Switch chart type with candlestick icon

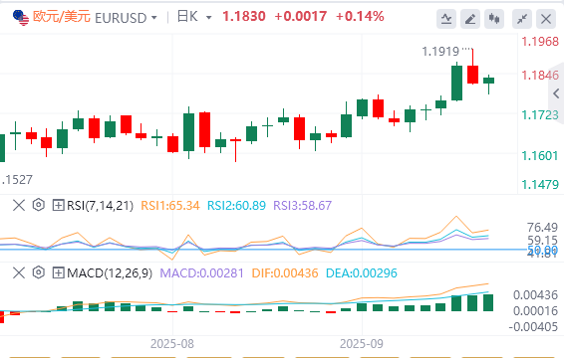pyautogui.click(x=494, y=19)
